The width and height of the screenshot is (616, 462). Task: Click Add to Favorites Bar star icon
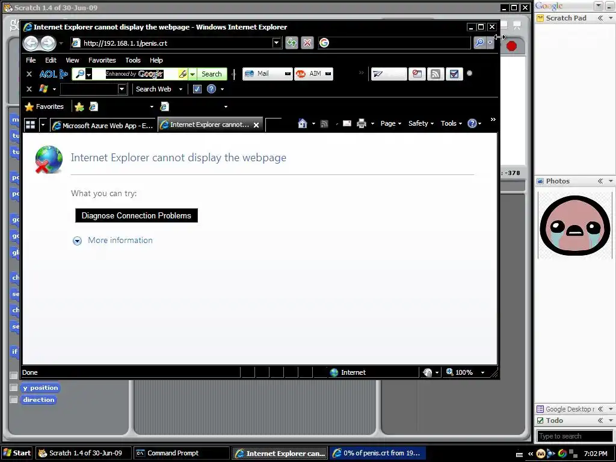click(x=79, y=107)
